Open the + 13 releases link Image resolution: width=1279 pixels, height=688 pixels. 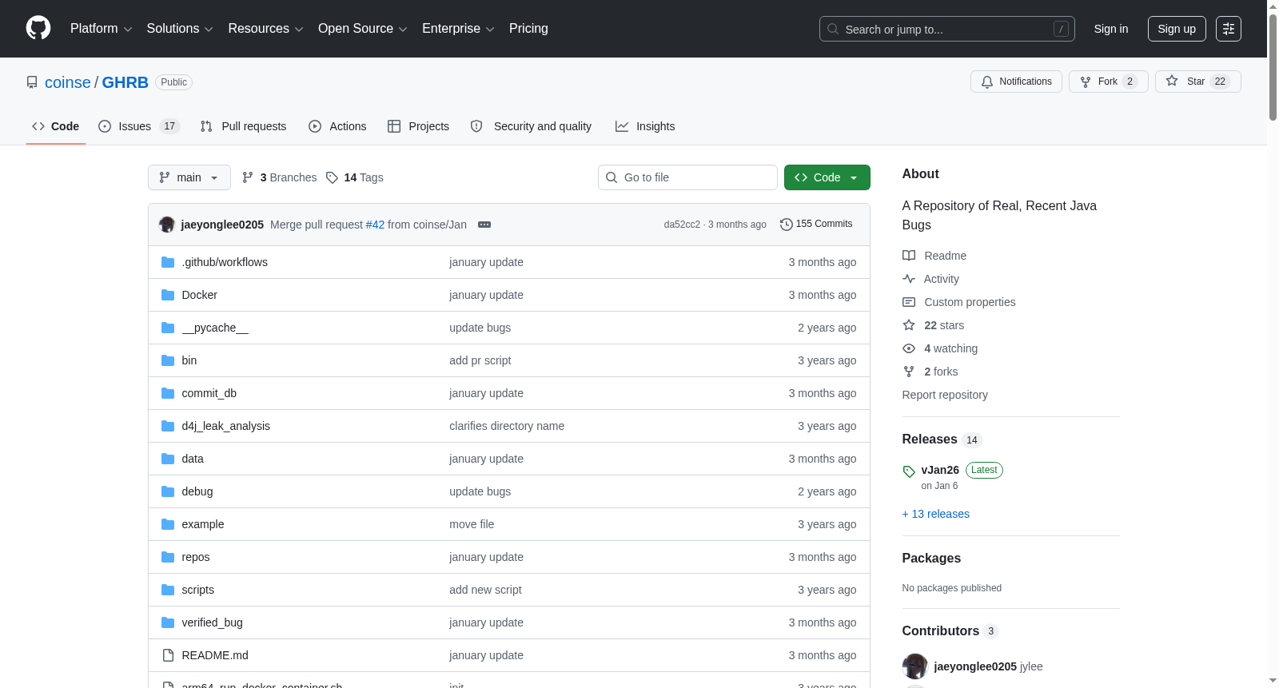(x=935, y=514)
